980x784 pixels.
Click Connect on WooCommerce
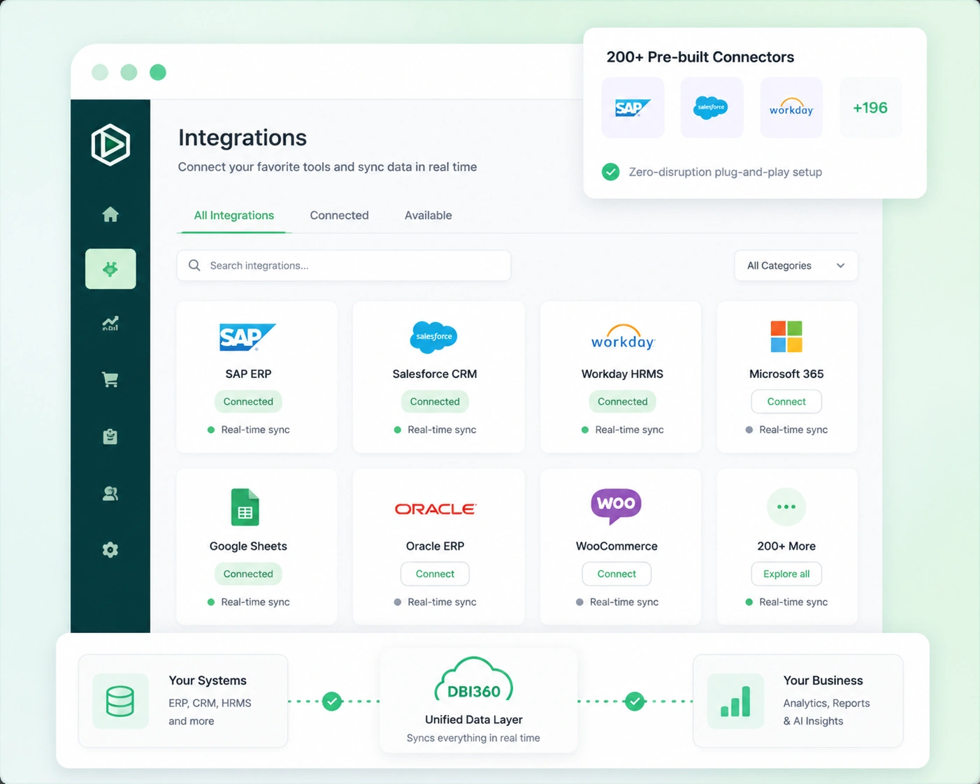point(617,574)
